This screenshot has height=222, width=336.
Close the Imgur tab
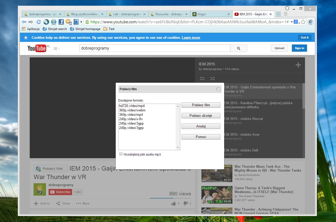click(x=228, y=14)
